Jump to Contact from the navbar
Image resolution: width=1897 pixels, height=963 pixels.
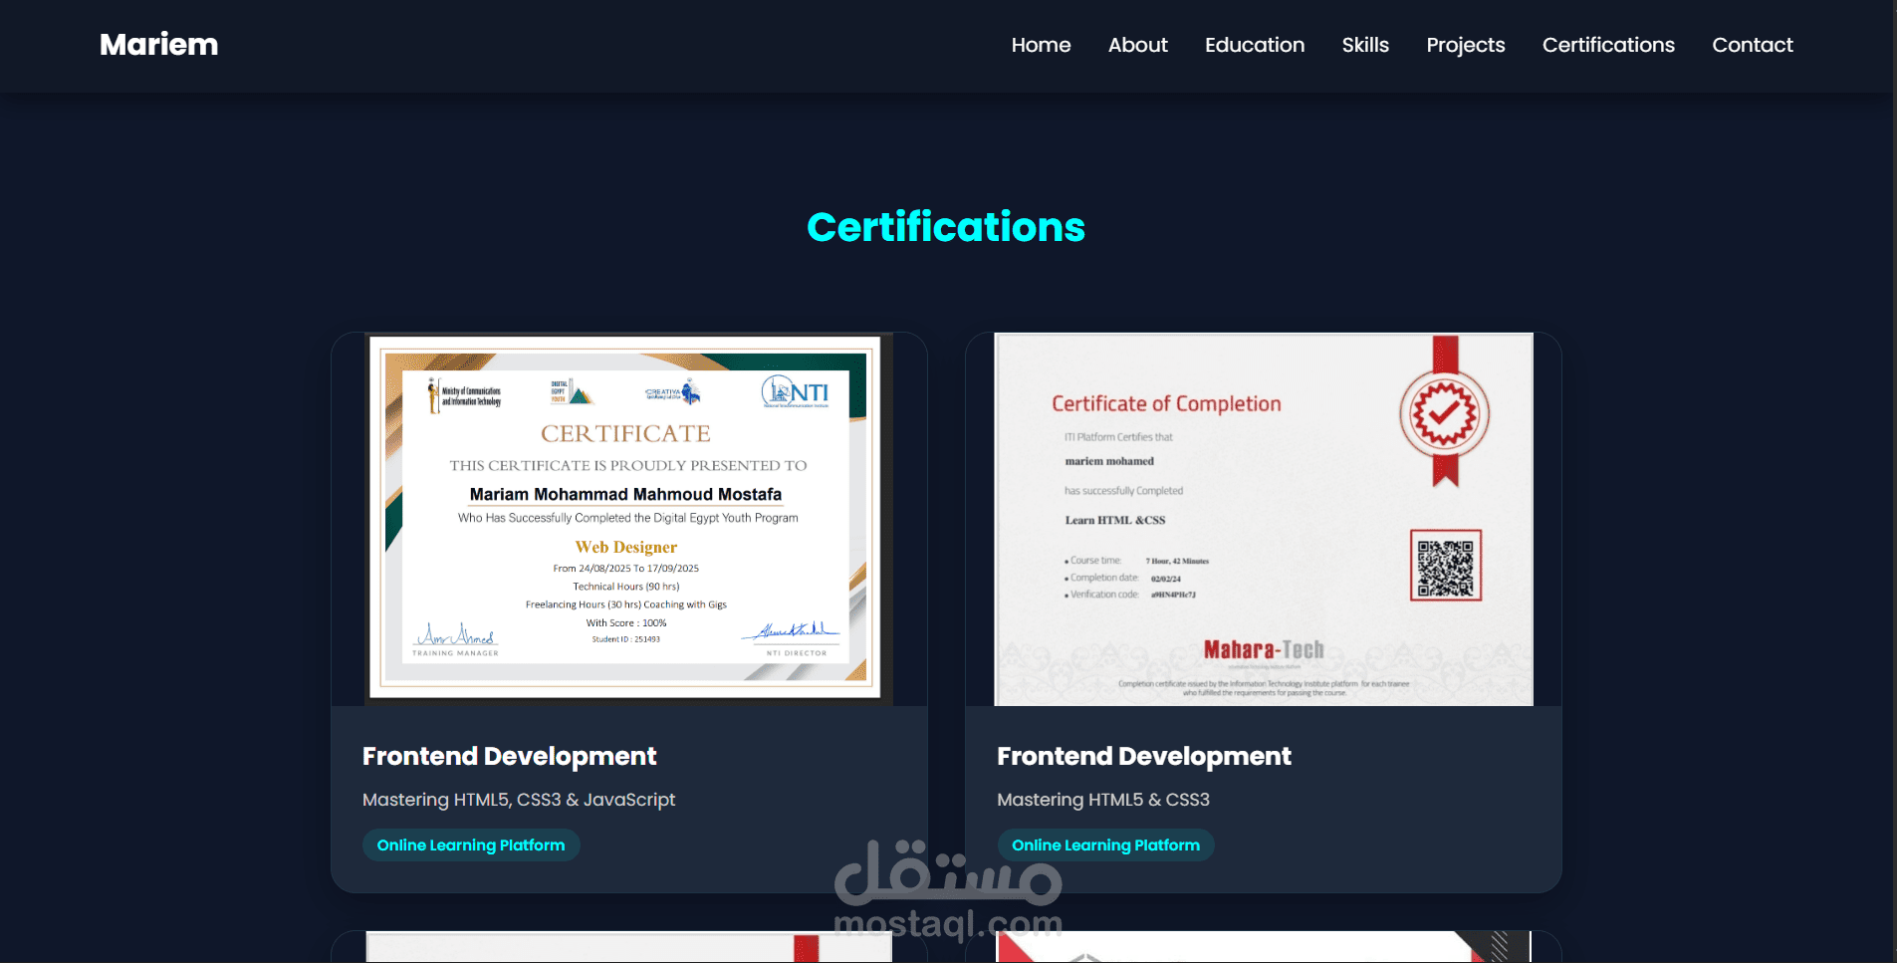(x=1752, y=45)
